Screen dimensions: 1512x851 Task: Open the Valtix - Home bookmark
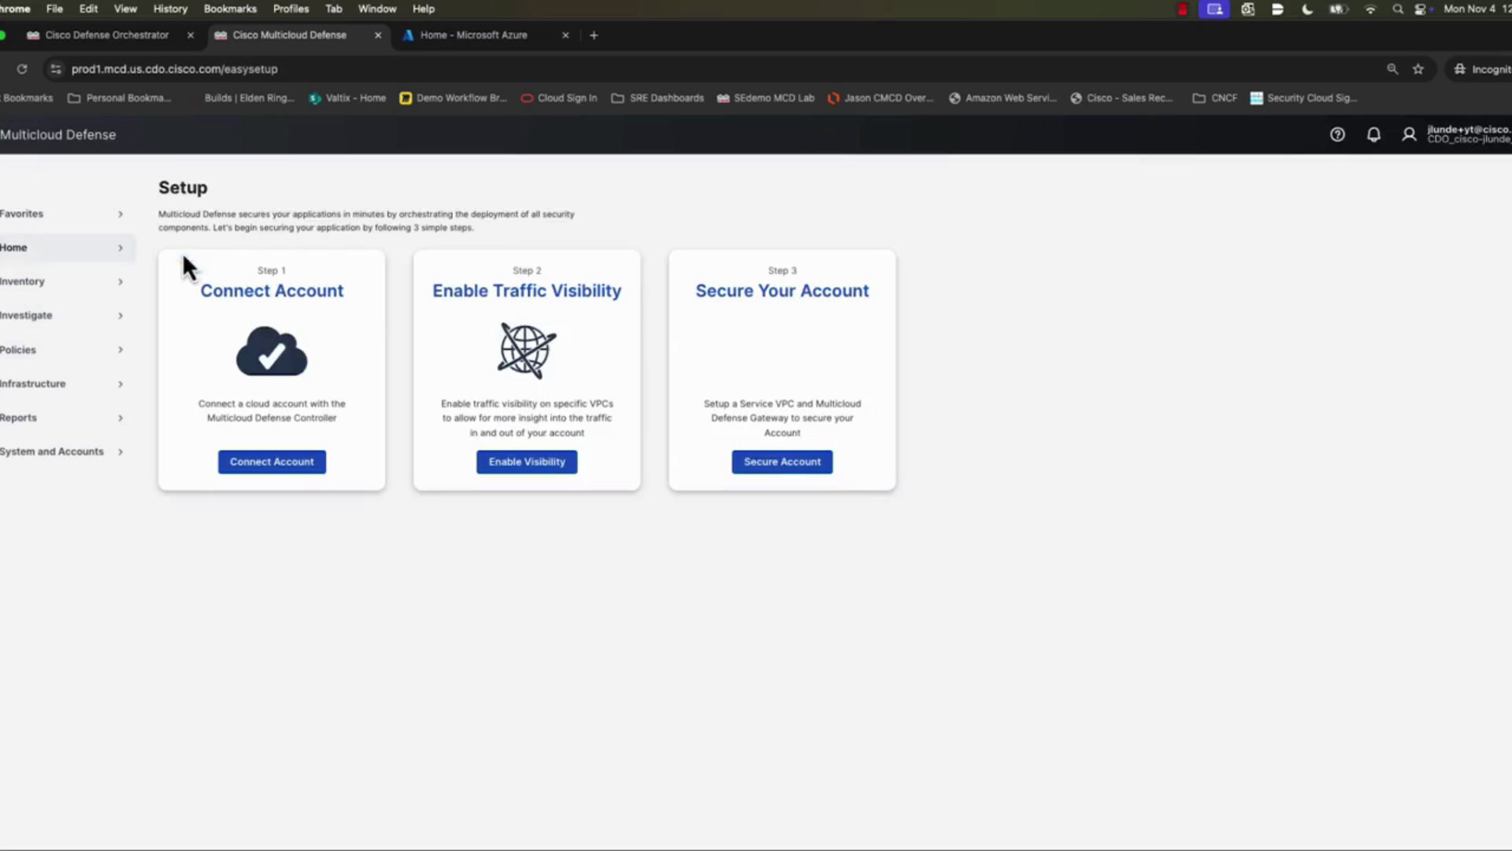tap(347, 98)
